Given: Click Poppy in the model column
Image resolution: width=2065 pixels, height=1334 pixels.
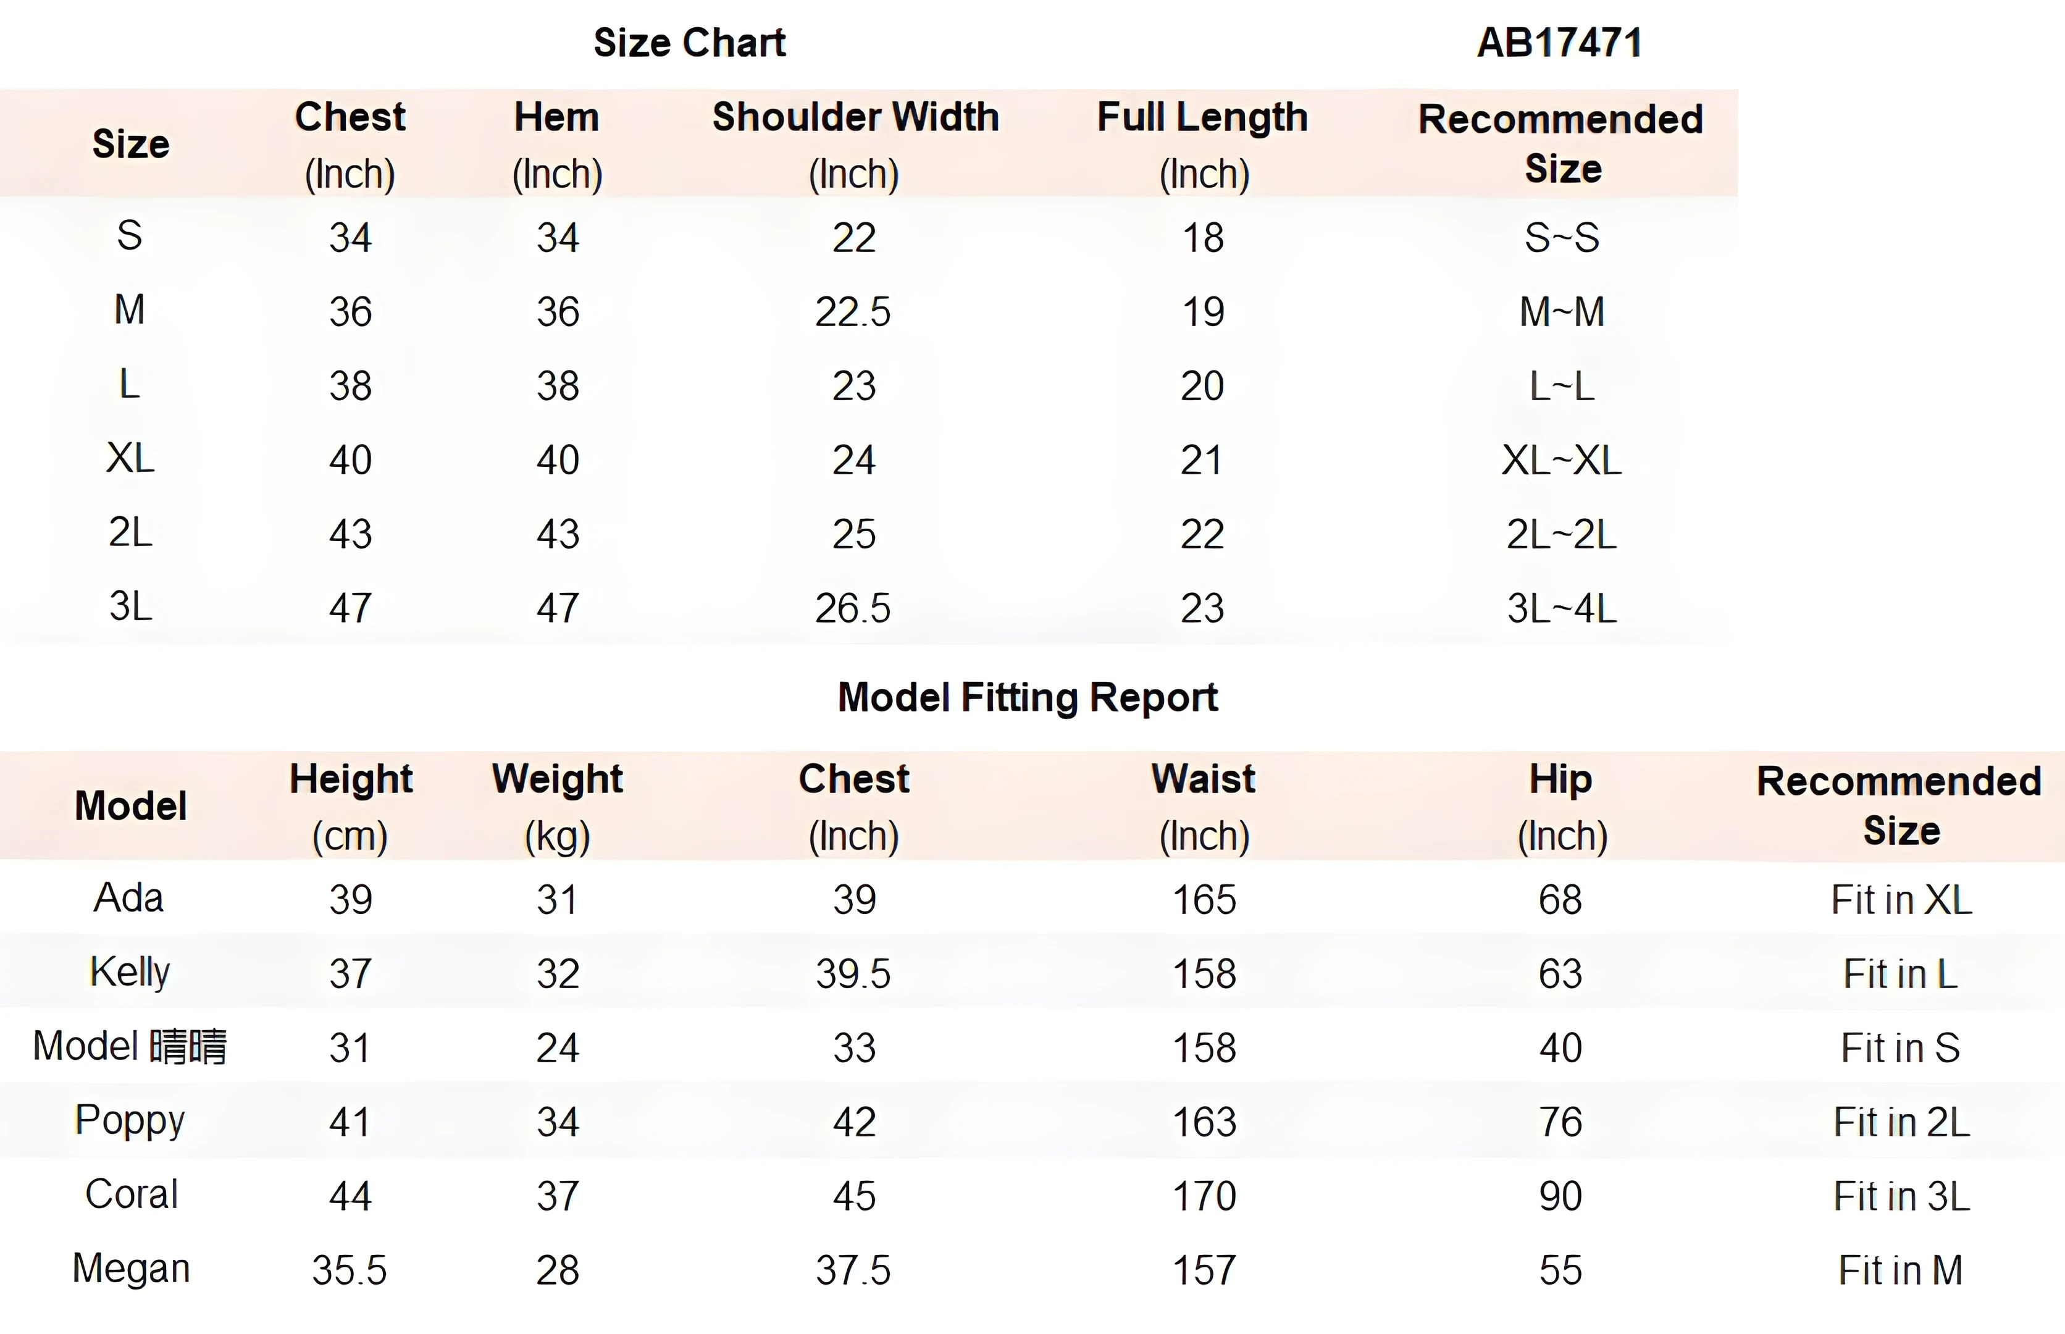Looking at the screenshot, I should 130,1122.
